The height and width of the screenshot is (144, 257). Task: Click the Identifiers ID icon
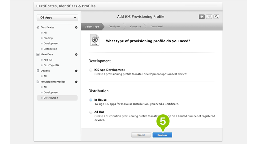pos(38,54)
